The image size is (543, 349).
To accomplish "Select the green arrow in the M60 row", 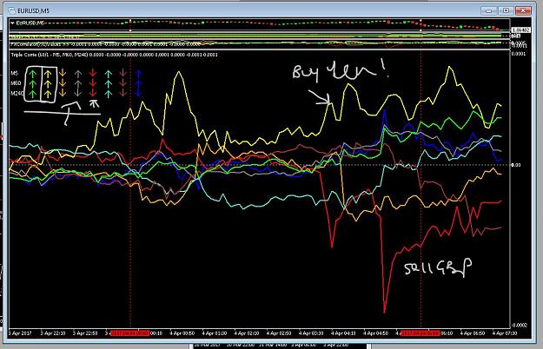I will pyautogui.click(x=32, y=83).
